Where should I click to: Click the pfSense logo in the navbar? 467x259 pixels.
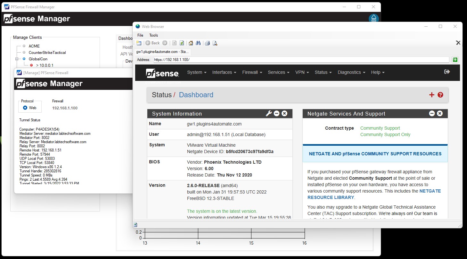pos(162,73)
